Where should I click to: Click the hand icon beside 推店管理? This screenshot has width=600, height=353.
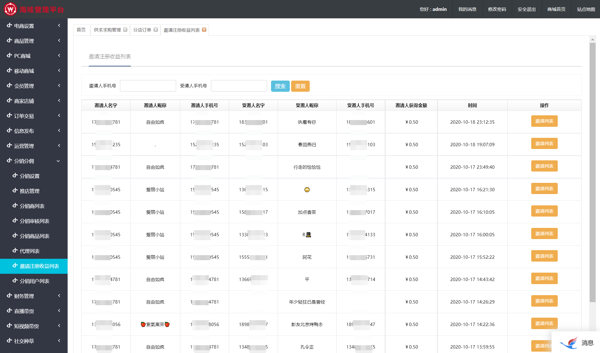[x=15, y=190]
